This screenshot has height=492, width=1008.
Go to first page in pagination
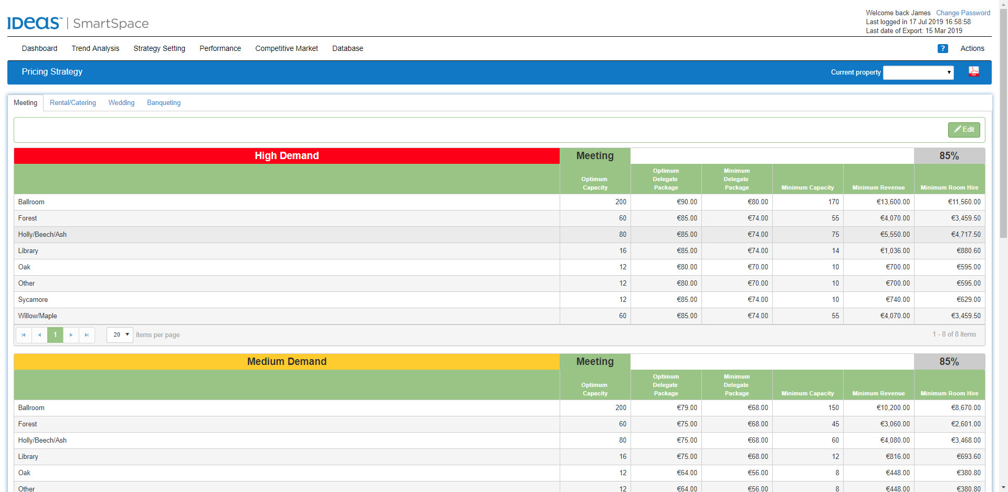click(24, 335)
